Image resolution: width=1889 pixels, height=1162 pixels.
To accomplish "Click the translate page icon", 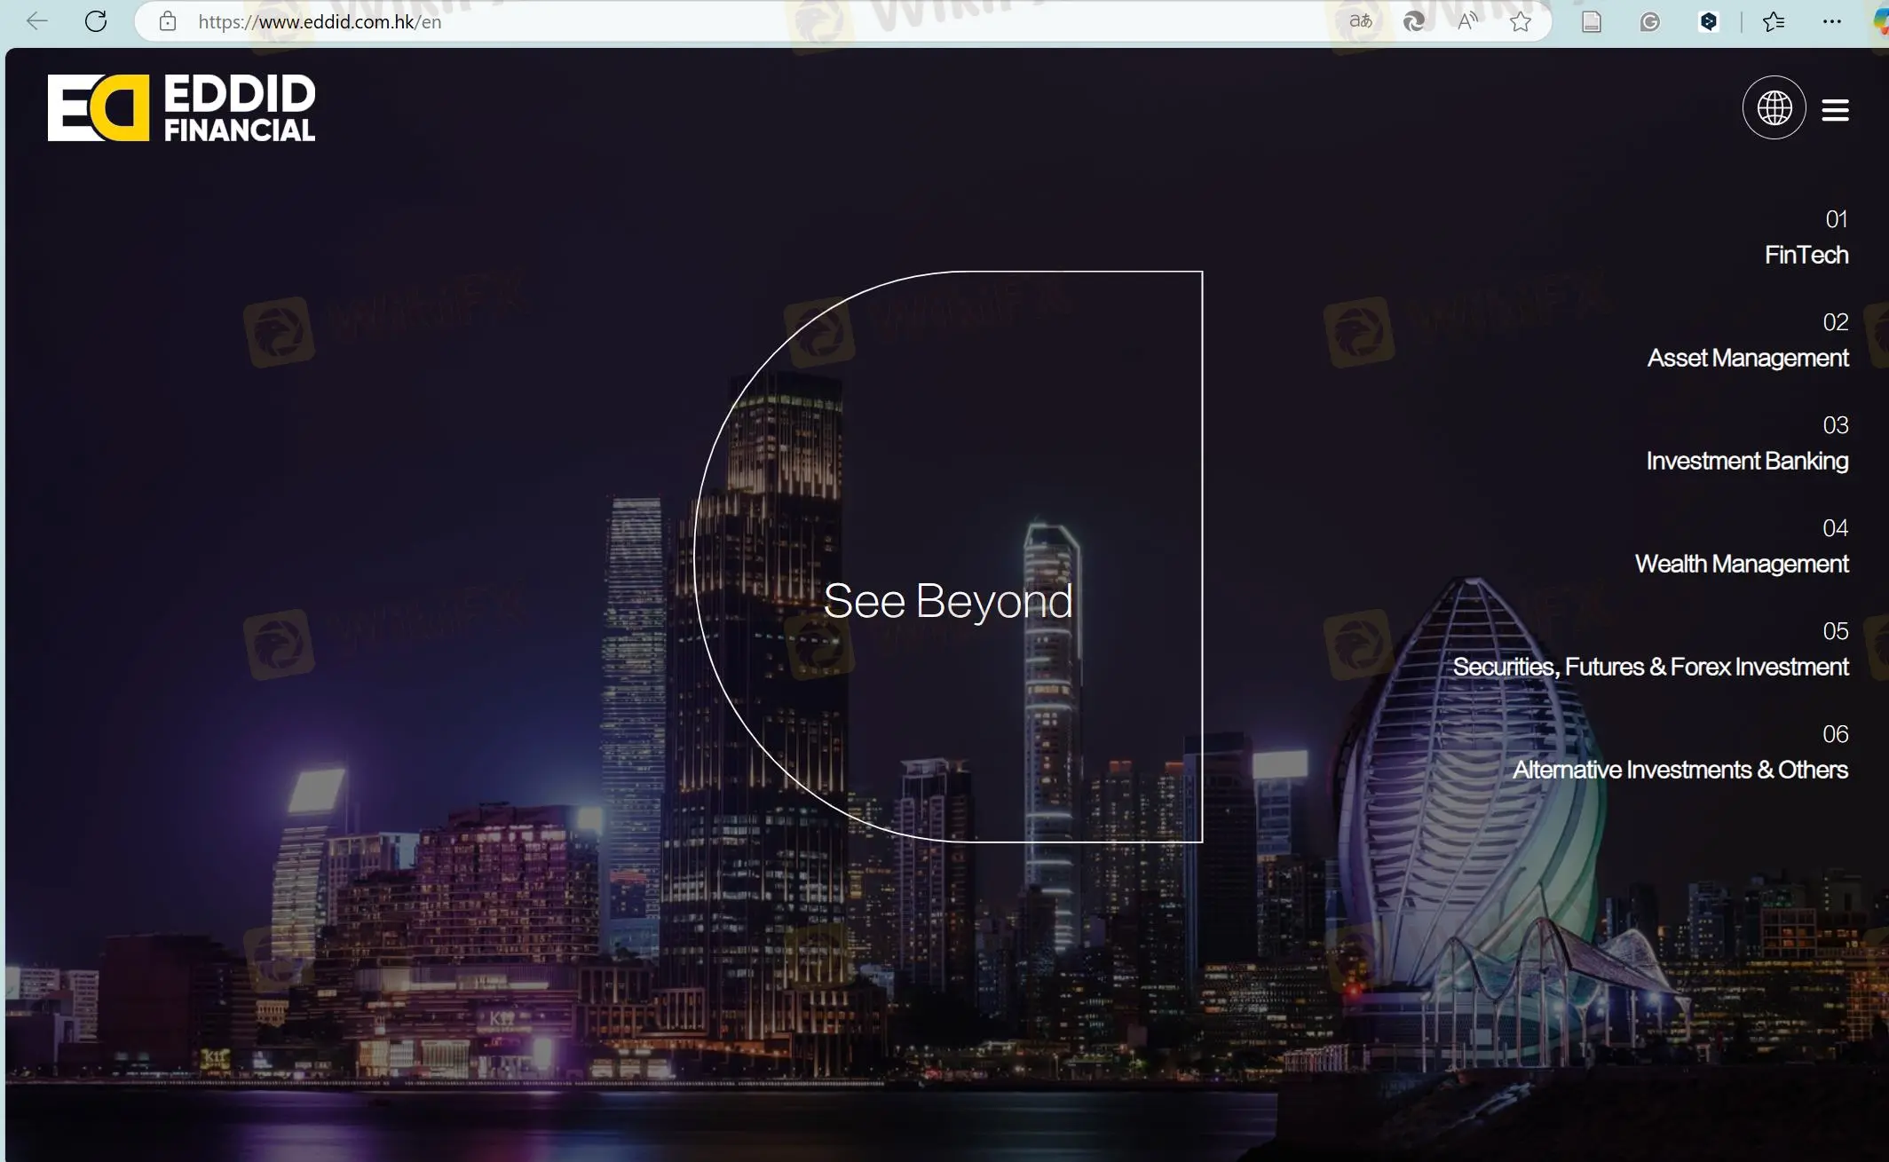I will tap(1360, 21).
